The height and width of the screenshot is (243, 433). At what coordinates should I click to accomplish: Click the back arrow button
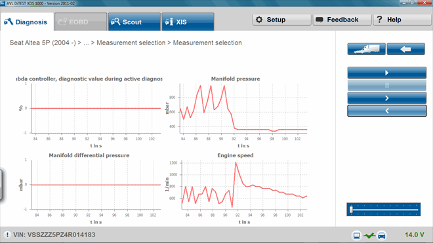405,49
